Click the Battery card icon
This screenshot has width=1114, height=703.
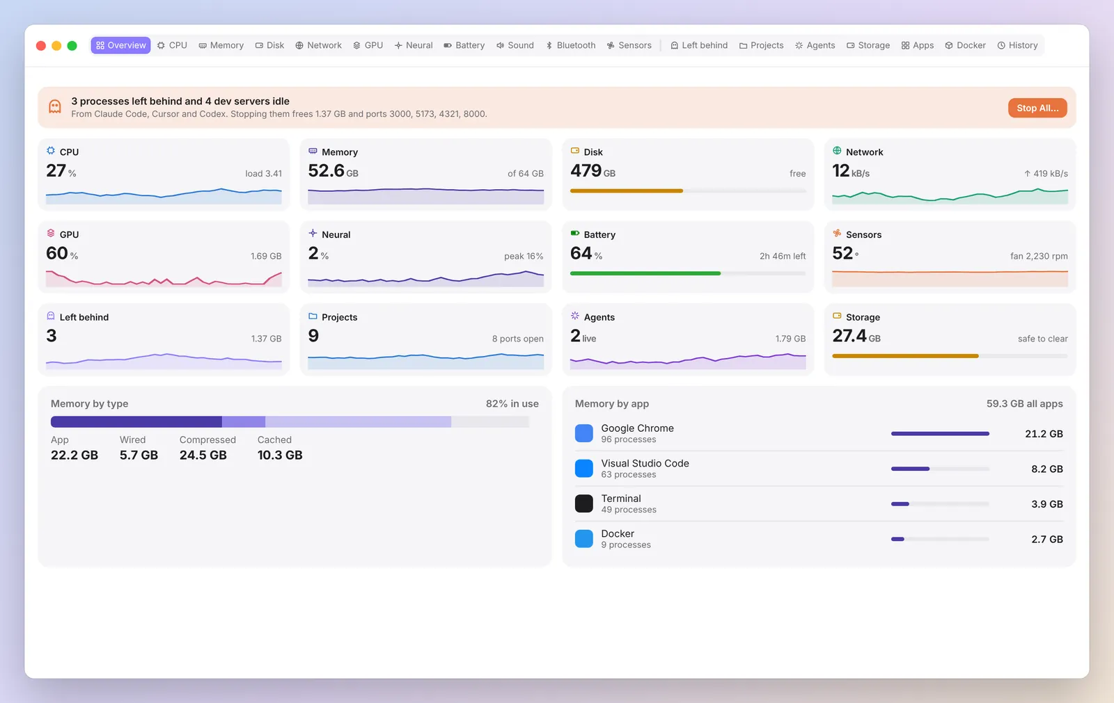click(575, 234)
